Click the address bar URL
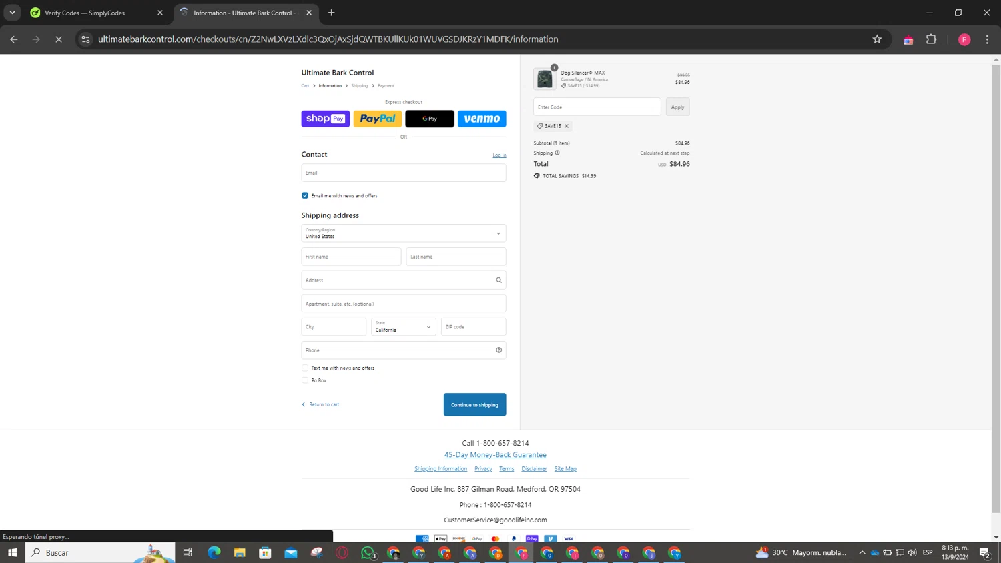Viewport: 1001px width, 563px height. [328, 39]
